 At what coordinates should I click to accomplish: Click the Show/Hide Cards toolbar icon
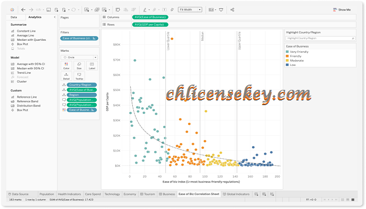pyautogui.click(x=211, y=10)
